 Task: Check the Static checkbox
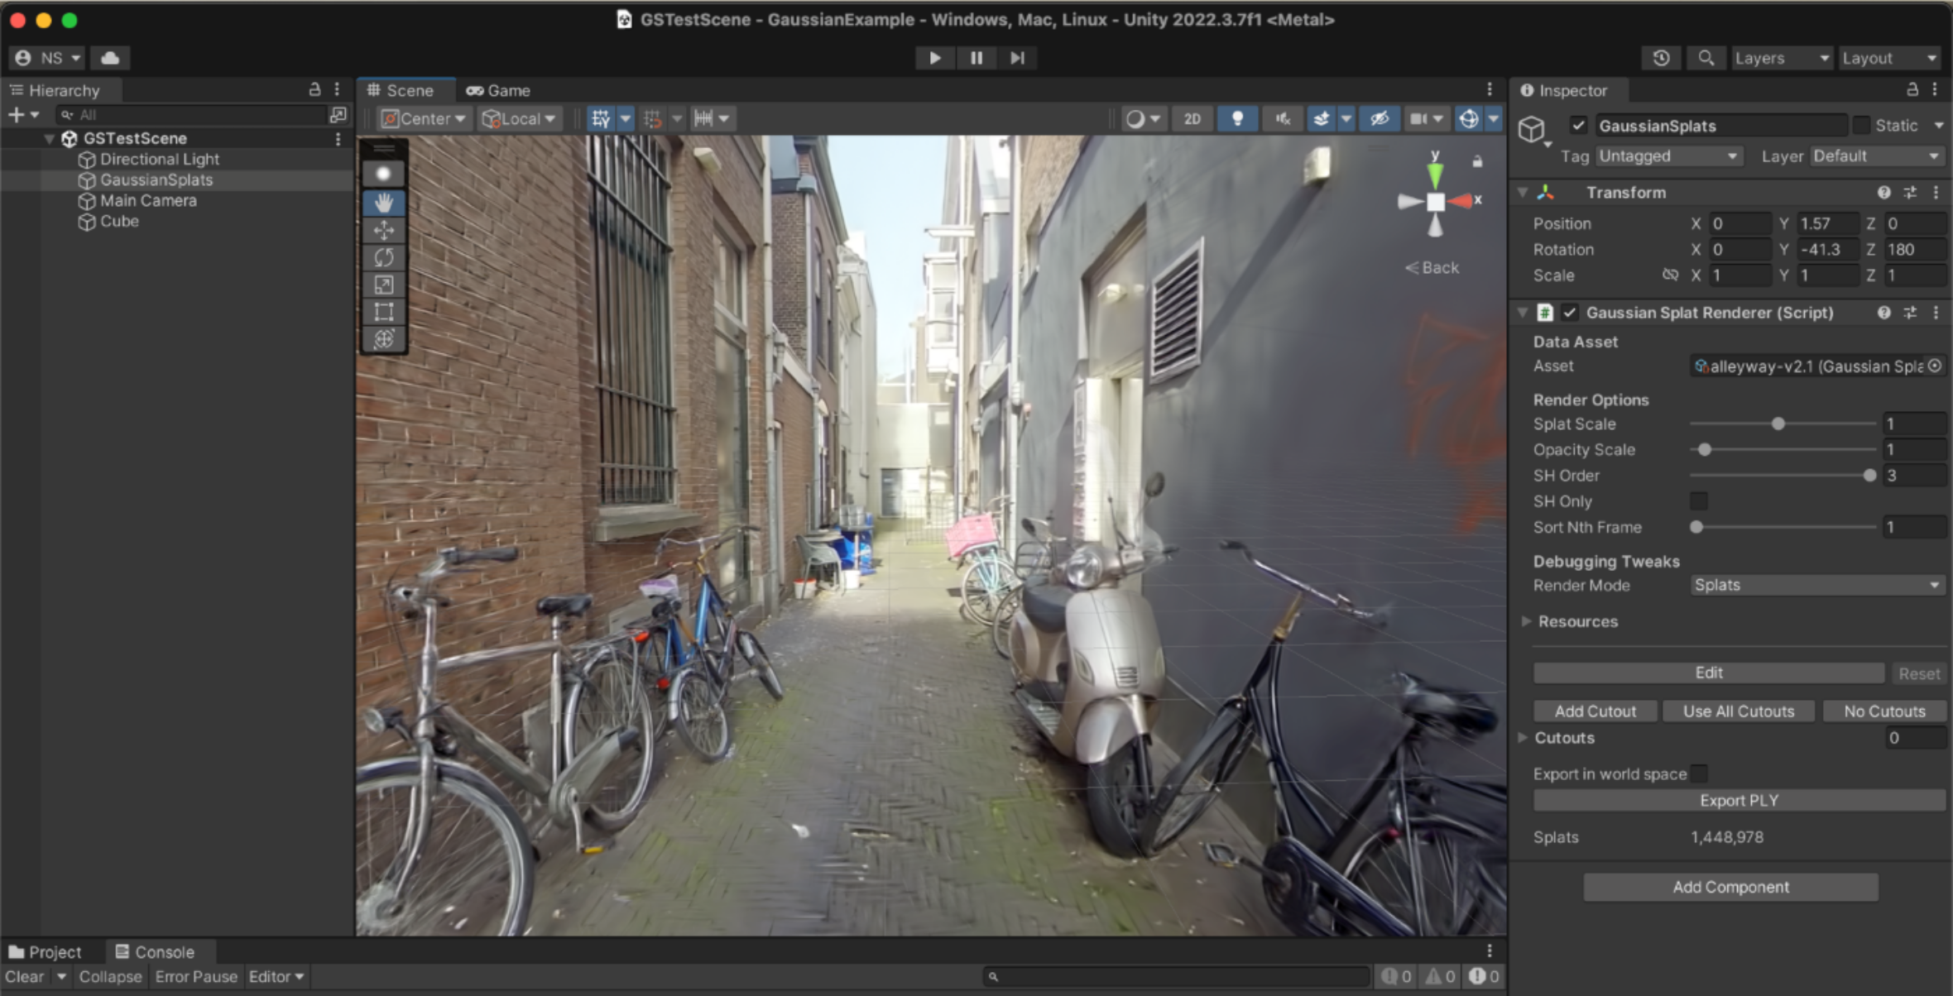[1861, 125]
